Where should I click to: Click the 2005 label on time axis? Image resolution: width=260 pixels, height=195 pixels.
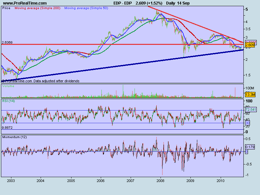coord(71,181)
